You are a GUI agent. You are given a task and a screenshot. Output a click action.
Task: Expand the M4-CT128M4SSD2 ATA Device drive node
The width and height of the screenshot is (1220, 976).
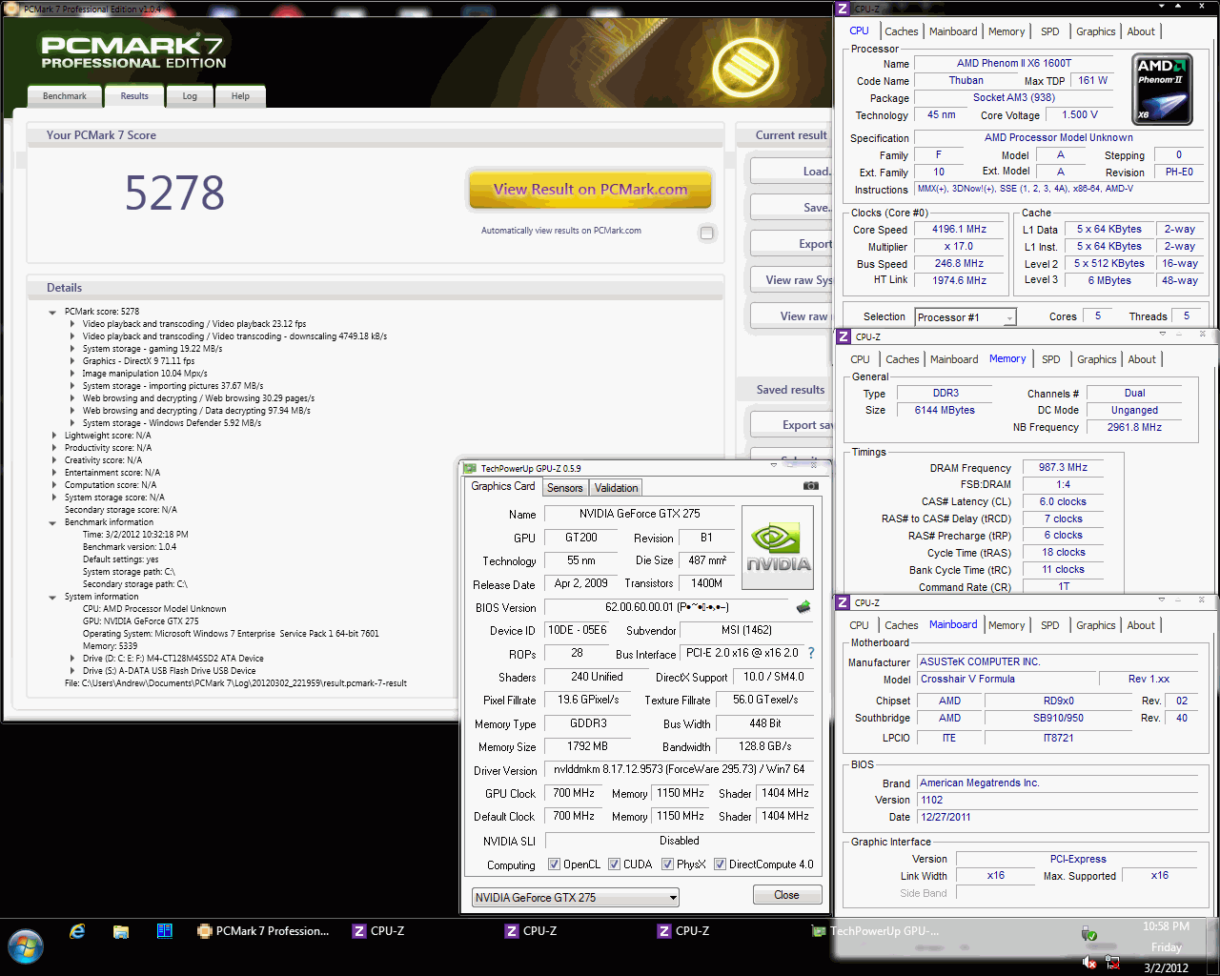72,659
